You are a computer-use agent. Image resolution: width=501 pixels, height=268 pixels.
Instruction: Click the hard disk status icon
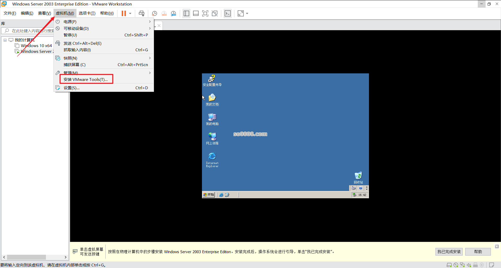[449, 265]
